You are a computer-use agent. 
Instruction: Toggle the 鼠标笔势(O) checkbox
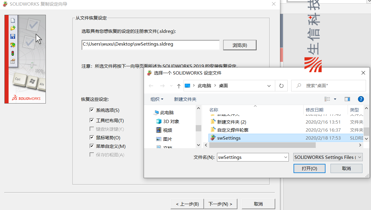pos(92,138)
